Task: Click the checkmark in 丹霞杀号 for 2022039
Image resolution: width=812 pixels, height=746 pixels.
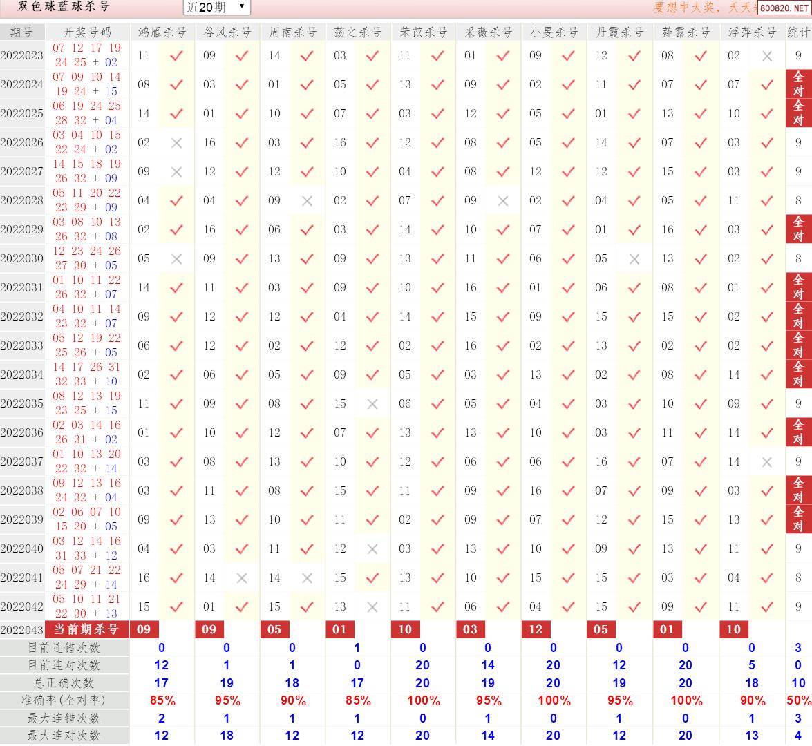Action: pyautogui.click(x=634, y=519)
